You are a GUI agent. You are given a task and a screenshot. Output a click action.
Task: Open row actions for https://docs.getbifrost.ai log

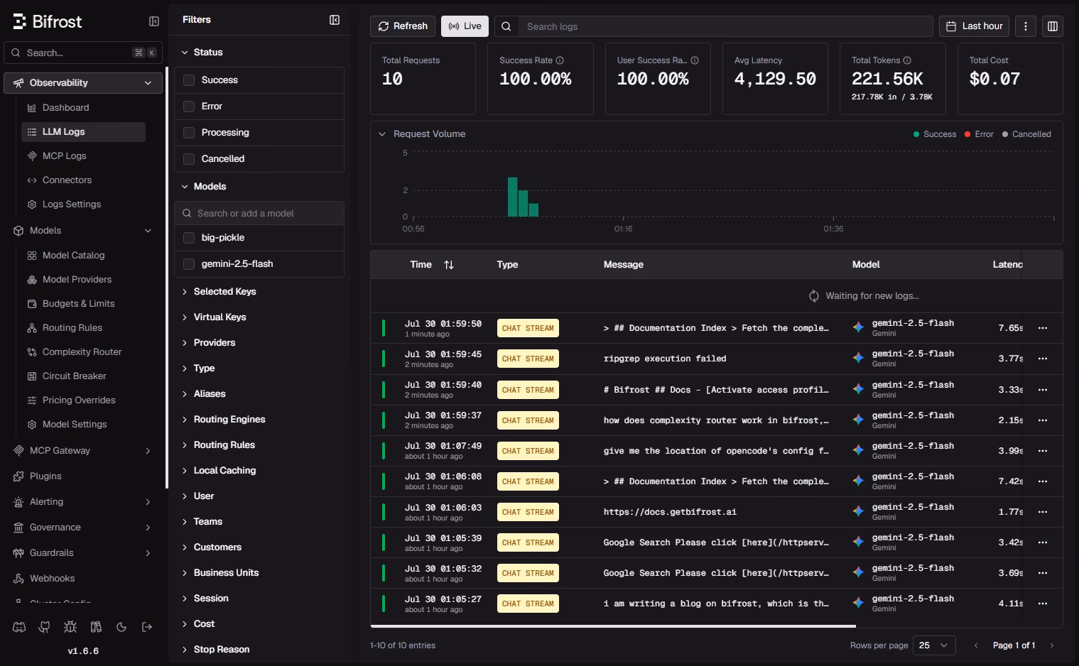click(1043, 512)
